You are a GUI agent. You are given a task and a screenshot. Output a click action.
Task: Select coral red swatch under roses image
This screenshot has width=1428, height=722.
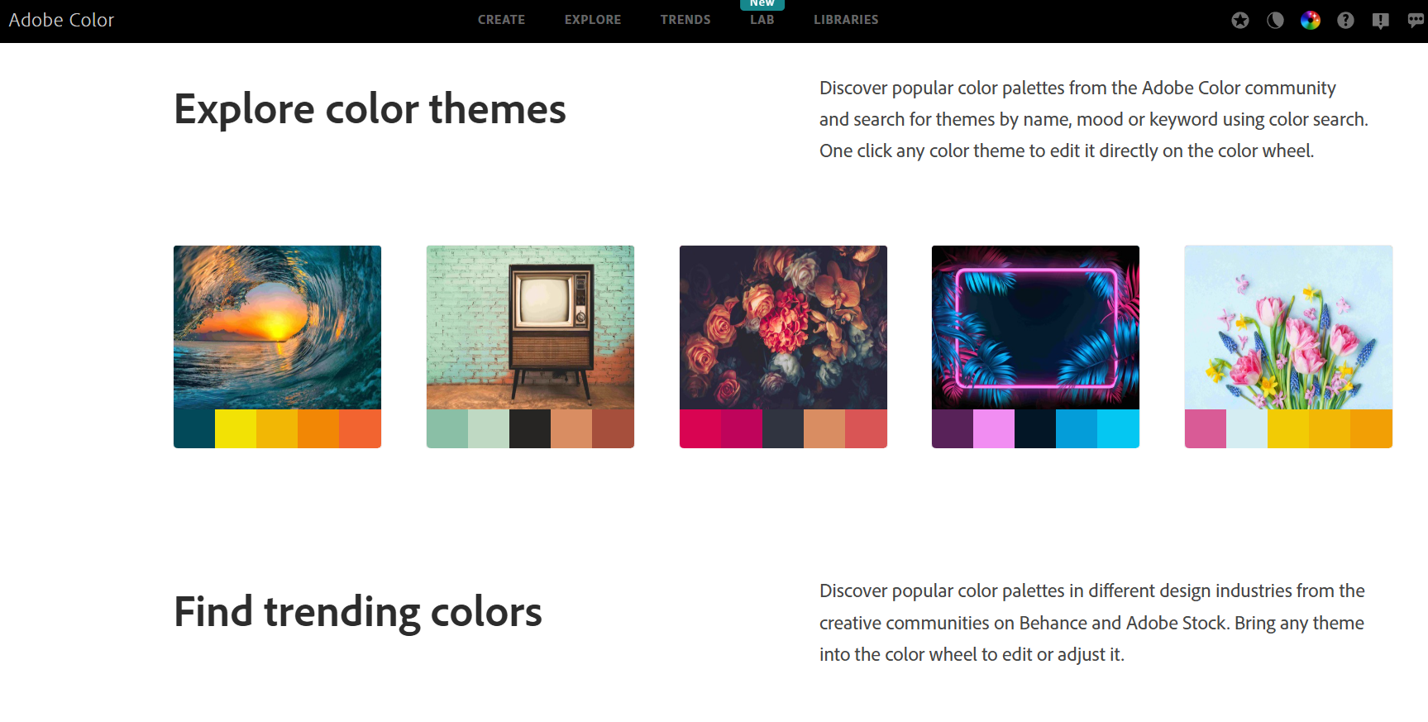[866, 428]
